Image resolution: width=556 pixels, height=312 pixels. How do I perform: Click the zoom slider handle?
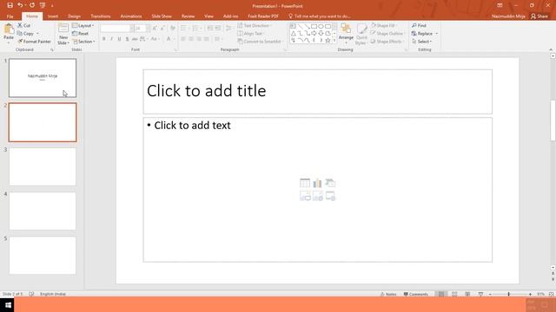click(508, 294)
